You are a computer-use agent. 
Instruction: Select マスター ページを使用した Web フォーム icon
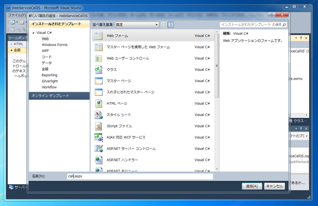tap(99, 47)
